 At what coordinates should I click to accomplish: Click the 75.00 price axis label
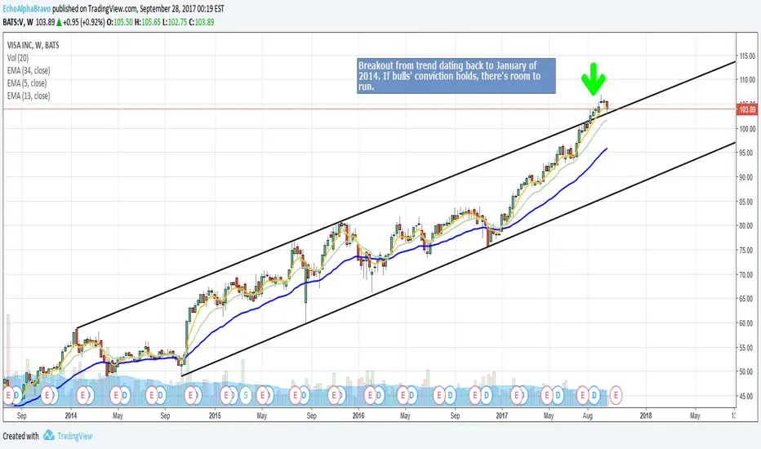tap(747, 250)
